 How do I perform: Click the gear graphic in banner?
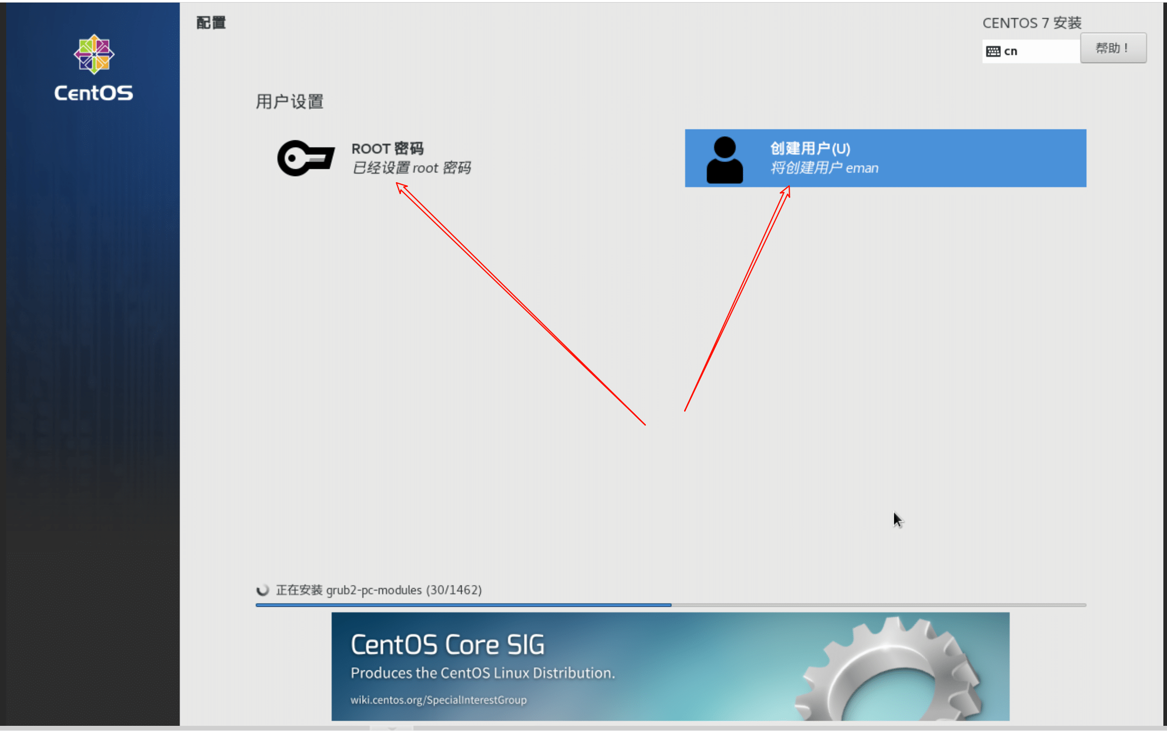tap(889, 669)
